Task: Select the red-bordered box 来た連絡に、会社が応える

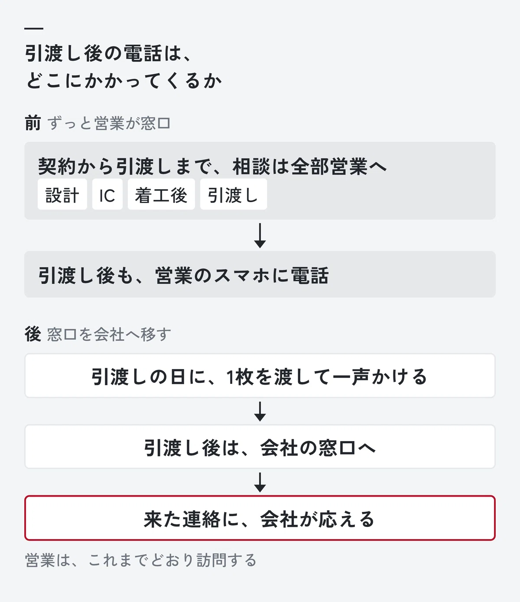Action: [x=260, y=518]
